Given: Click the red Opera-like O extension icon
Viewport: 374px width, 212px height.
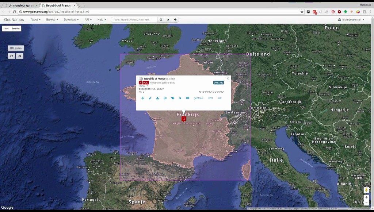Looking at the screenshot, I should [x=333, y=12].
